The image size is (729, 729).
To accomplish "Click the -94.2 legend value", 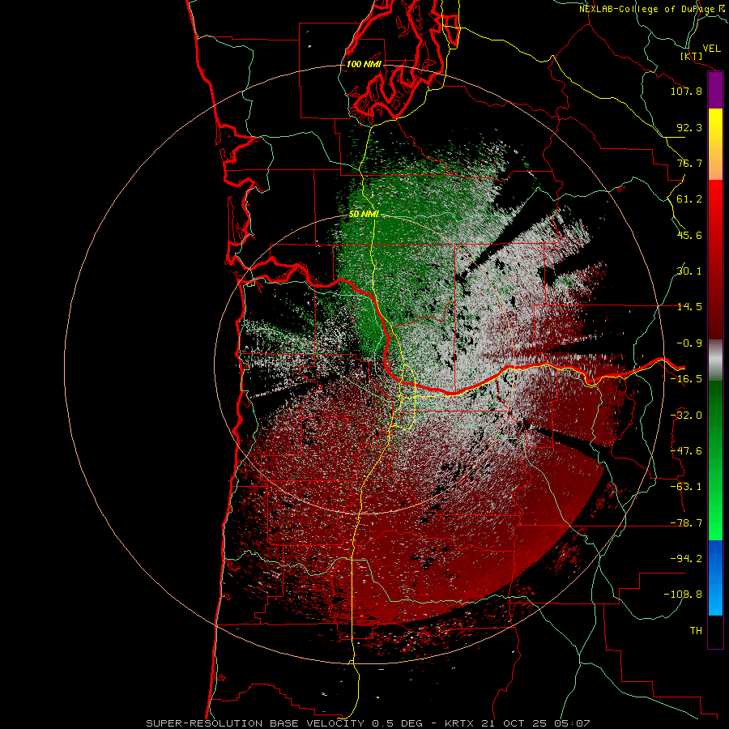I will coord(686,559).
